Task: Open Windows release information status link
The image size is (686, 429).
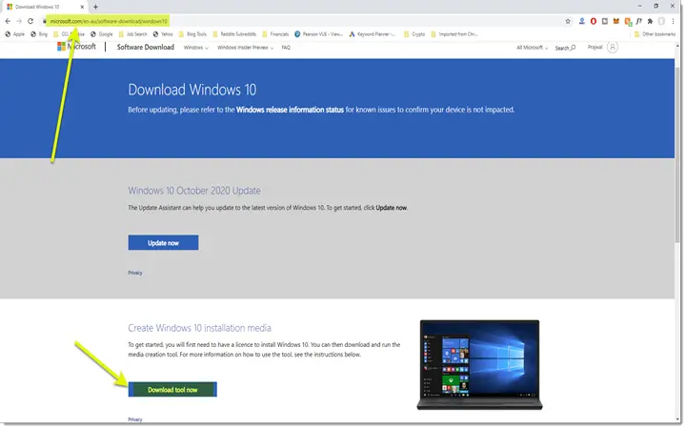Action: (290, 110)
